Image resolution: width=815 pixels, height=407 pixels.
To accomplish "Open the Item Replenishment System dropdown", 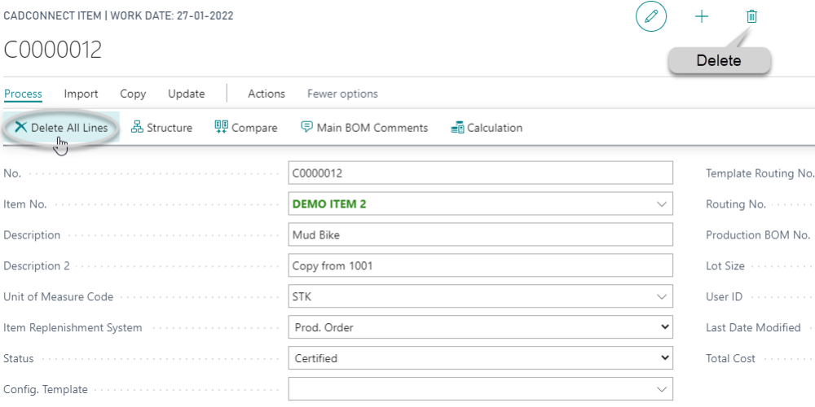I will coord(480,327).
